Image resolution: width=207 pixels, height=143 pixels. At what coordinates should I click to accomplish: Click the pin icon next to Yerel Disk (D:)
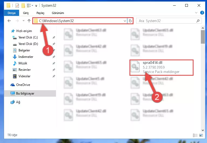pos(54,44)
